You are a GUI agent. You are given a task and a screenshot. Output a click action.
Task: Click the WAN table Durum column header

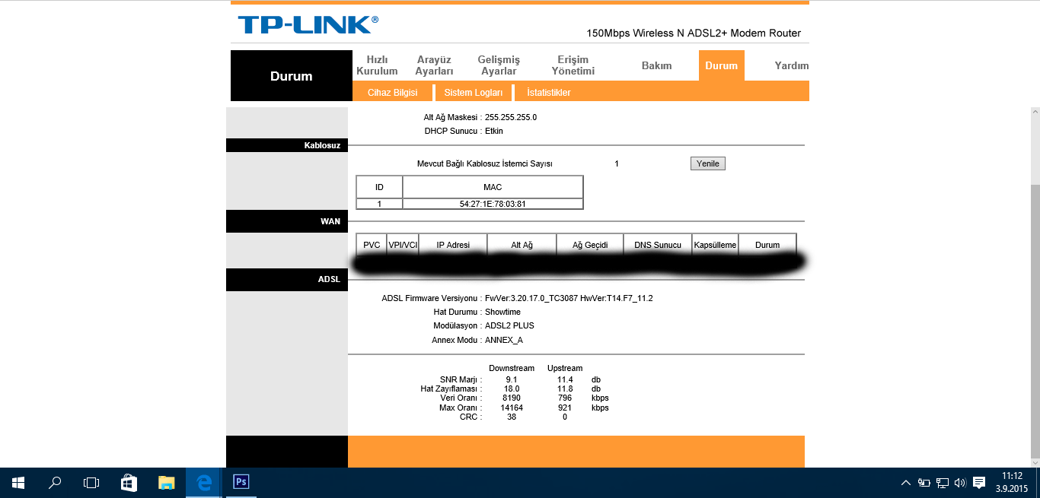tap(767, 245)
